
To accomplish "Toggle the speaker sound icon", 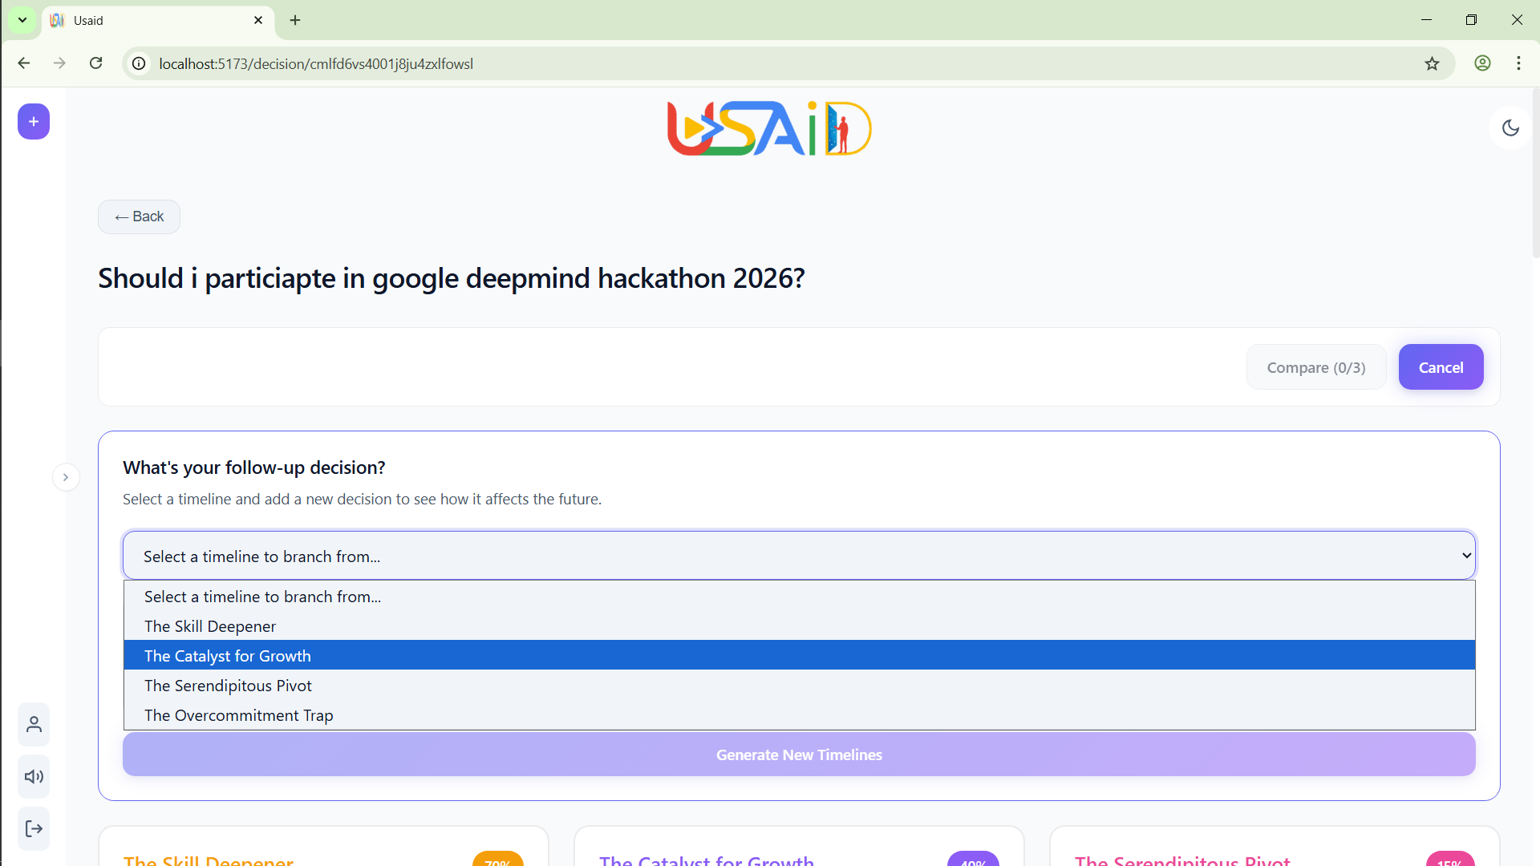I will pos(34,776).
